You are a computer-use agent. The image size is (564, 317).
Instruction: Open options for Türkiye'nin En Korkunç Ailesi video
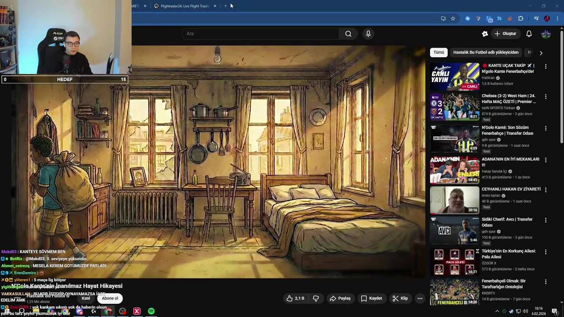tap(545, 252)
